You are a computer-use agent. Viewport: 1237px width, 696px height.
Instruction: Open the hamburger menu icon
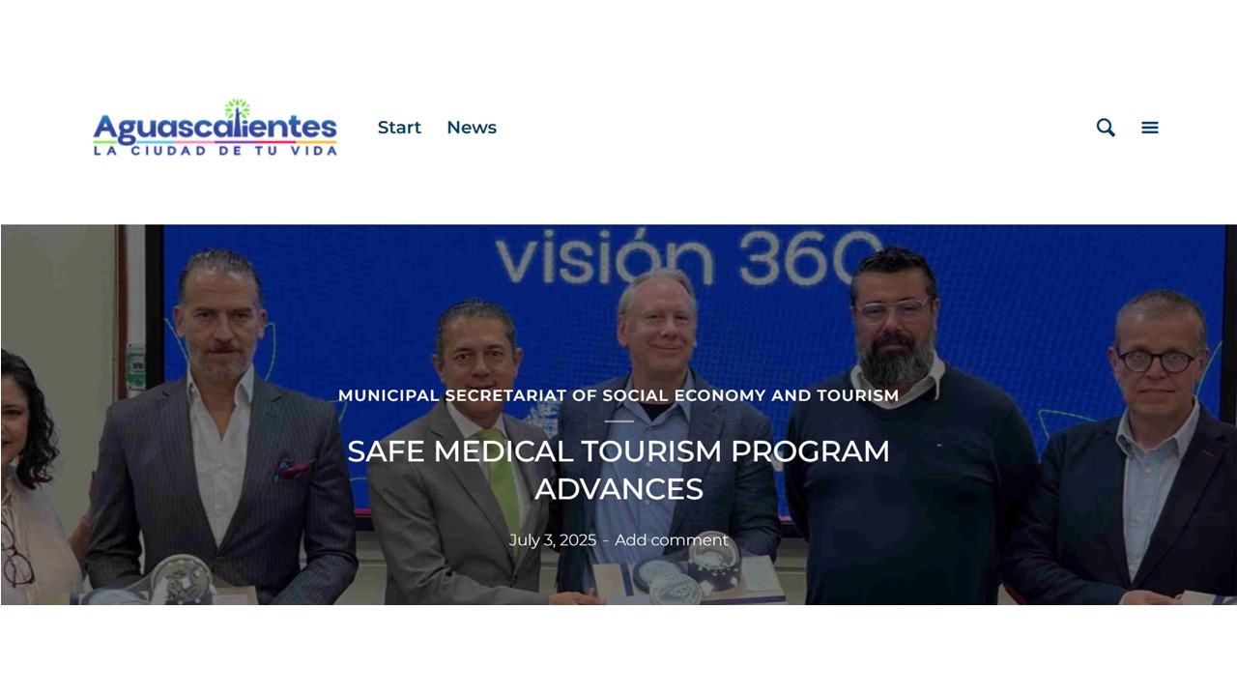1150,128
